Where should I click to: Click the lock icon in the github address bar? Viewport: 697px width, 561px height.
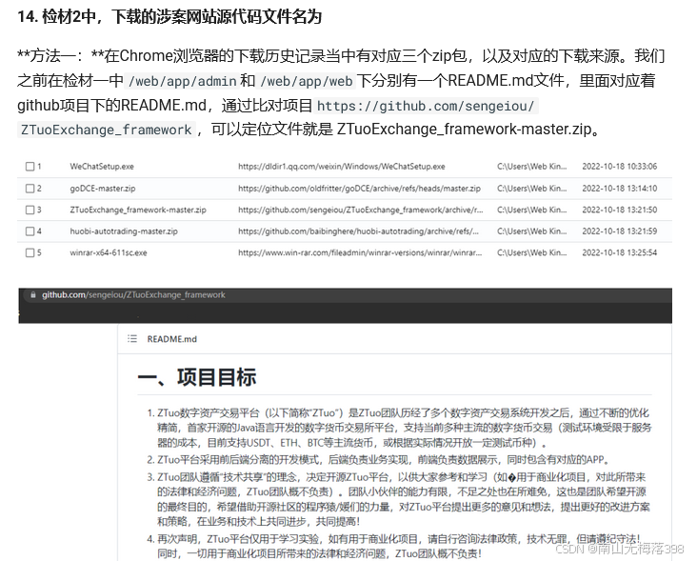[x=33, y=294]
